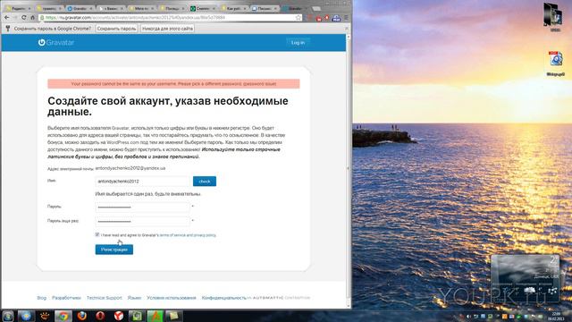Reload the page with the refresh icon

(x=24, y=18)
